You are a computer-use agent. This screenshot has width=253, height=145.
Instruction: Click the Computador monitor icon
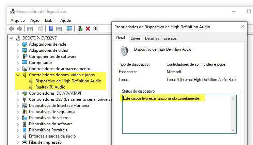[25, 63]
